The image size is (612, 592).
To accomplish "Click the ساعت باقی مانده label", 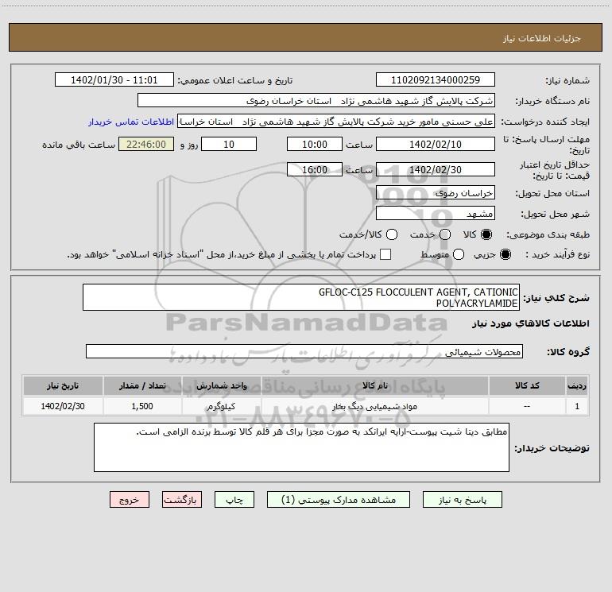I will coord(79,145).
